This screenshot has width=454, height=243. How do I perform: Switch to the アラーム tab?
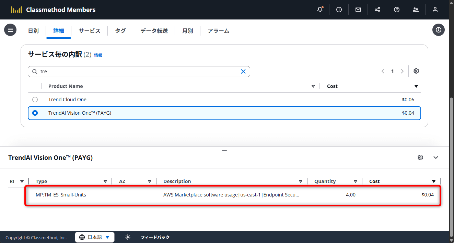(219, 31)
